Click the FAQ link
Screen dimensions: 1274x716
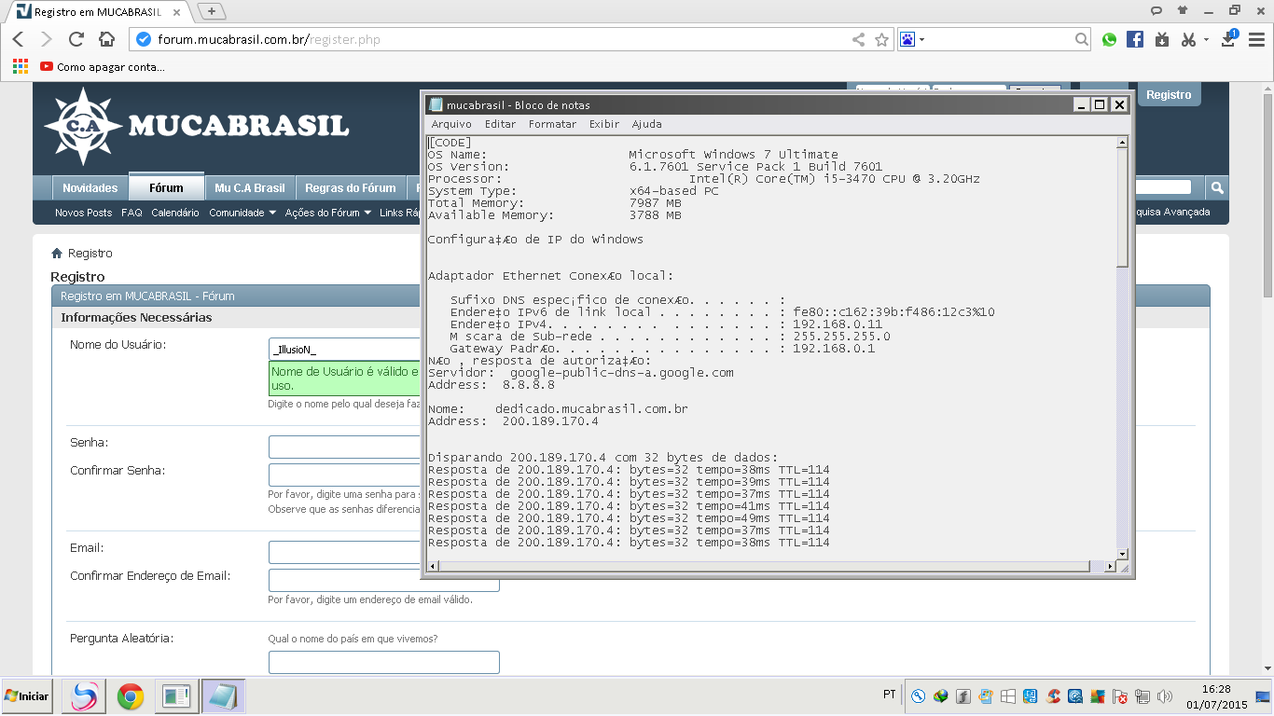click(132, 213)
